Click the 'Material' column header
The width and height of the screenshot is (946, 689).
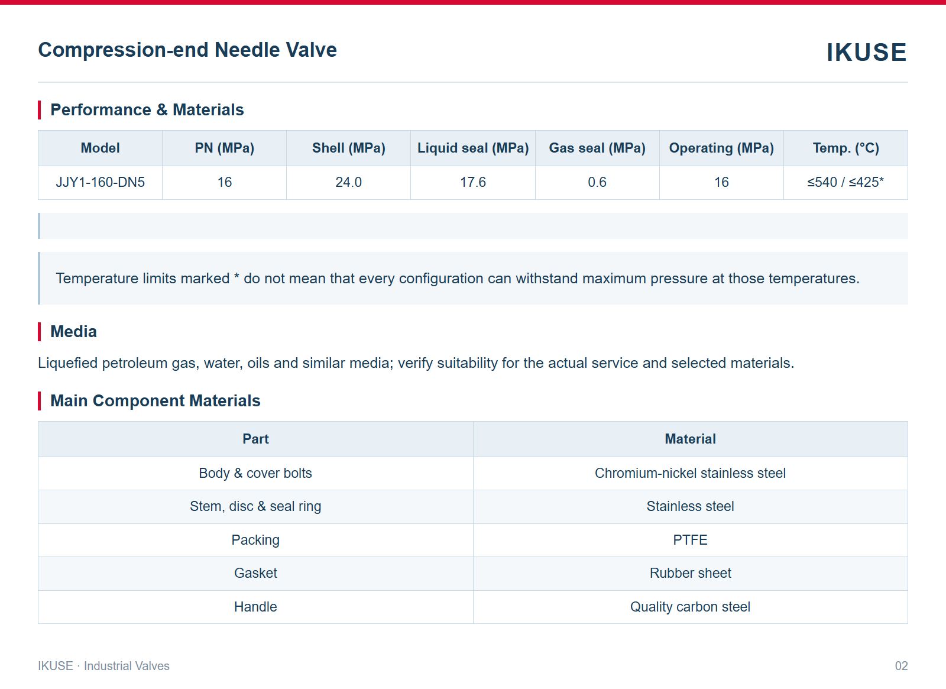pyautogui.click(x=690, y=439)
